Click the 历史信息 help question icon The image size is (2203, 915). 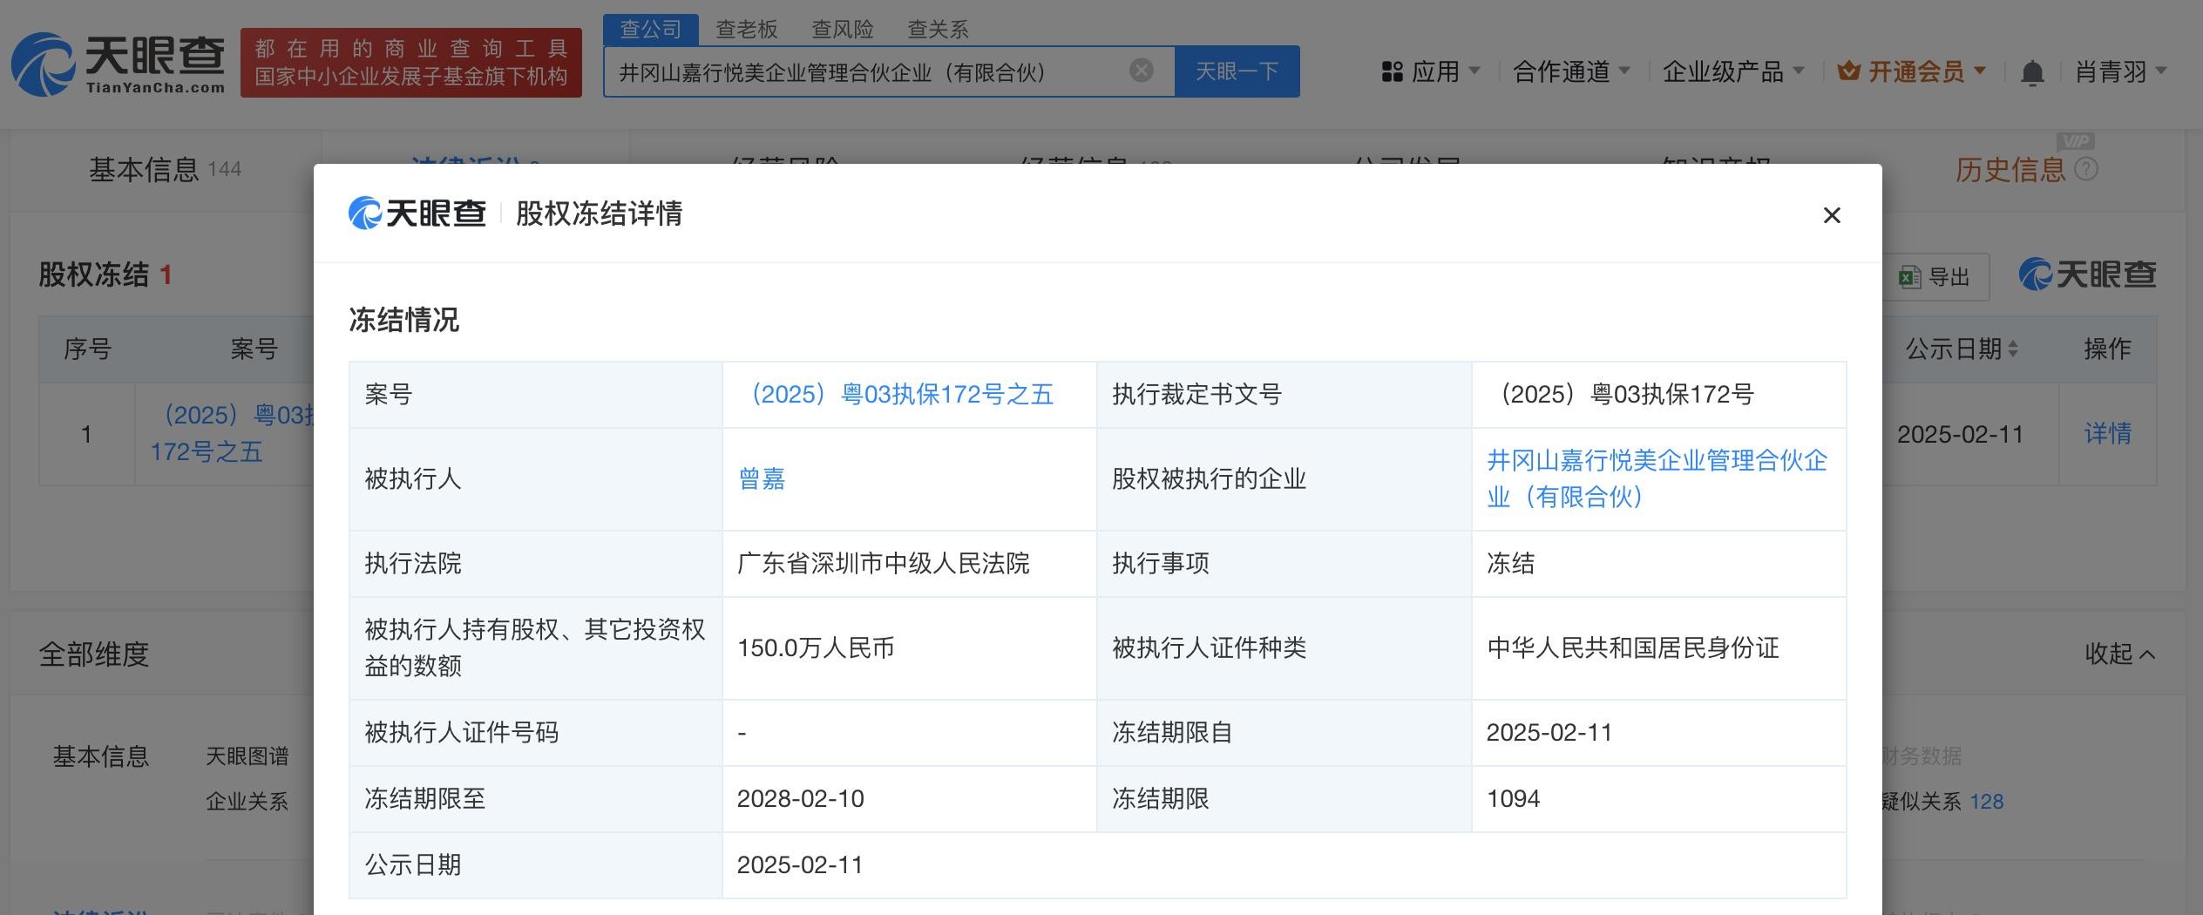click(2086, 169)
